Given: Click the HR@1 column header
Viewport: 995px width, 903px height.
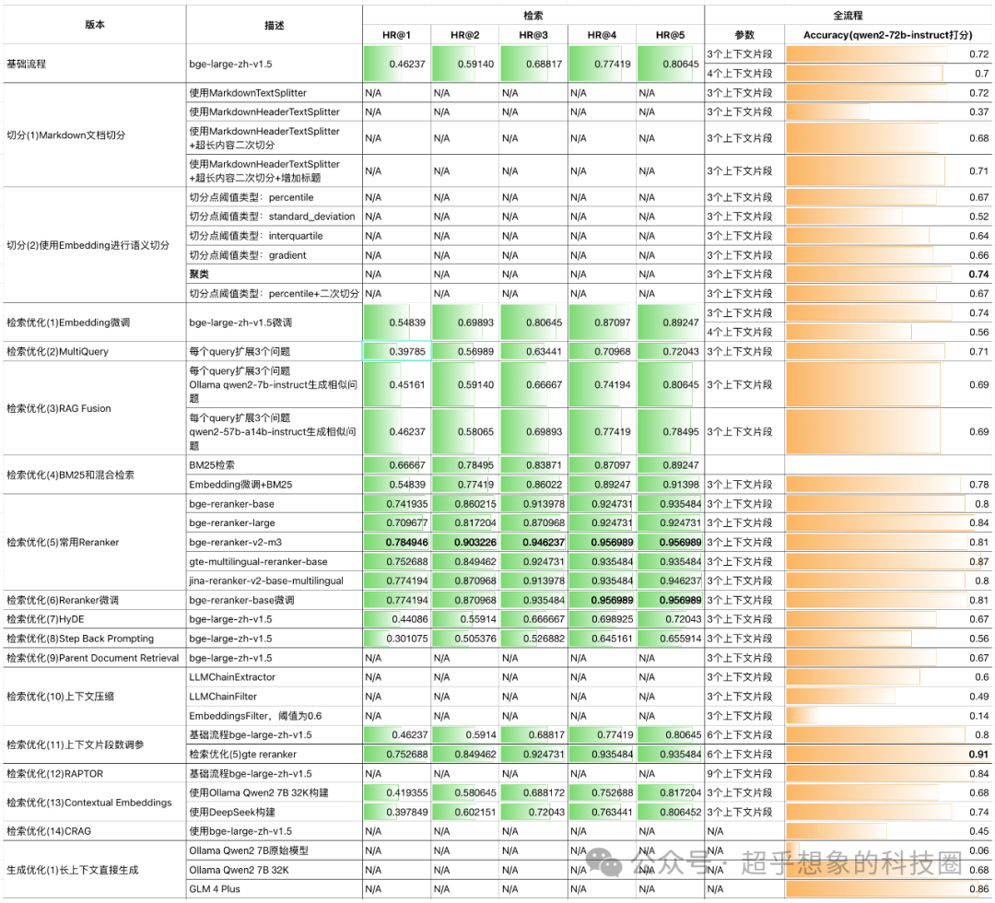Looking at the screenshot, I should point(396,35).
